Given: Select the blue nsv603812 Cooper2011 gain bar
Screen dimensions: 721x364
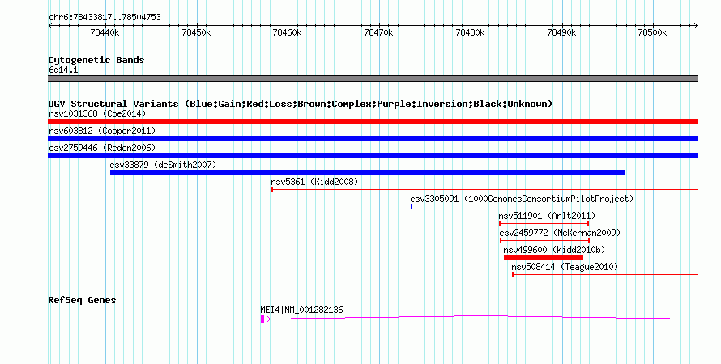Looking at the screenshot, I should tap(373, 139).
